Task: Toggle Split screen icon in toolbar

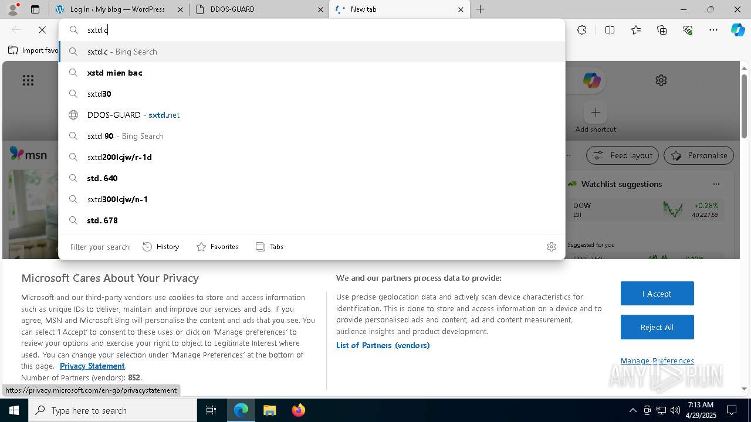Action: tap(610, 30)
